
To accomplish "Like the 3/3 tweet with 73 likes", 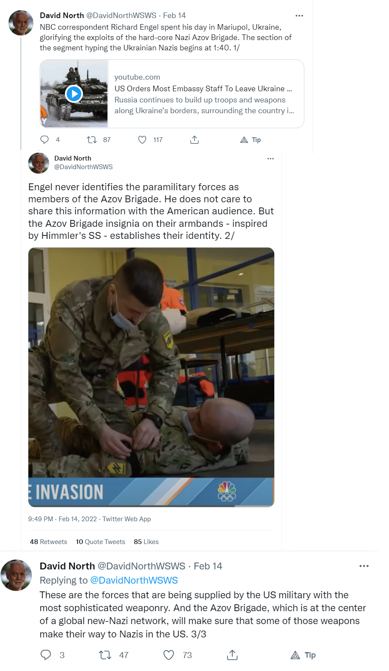I will pos(169,655).
